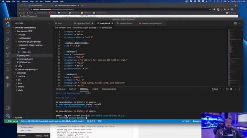Click the browser address bar
The height and width of the screenshot is (138, 247).
tap(120, 9)
